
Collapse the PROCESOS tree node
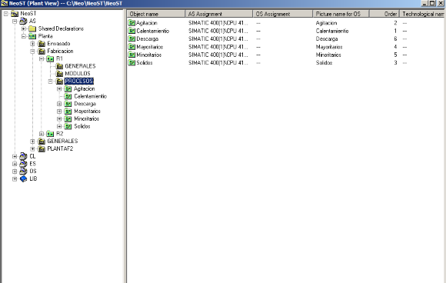coord(50,82)
